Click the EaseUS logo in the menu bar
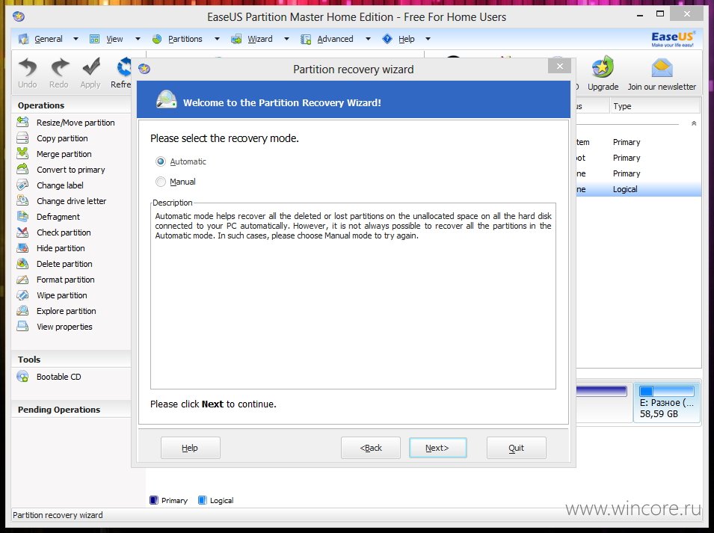Screen dimensions: 714x533 pos(673,39)
